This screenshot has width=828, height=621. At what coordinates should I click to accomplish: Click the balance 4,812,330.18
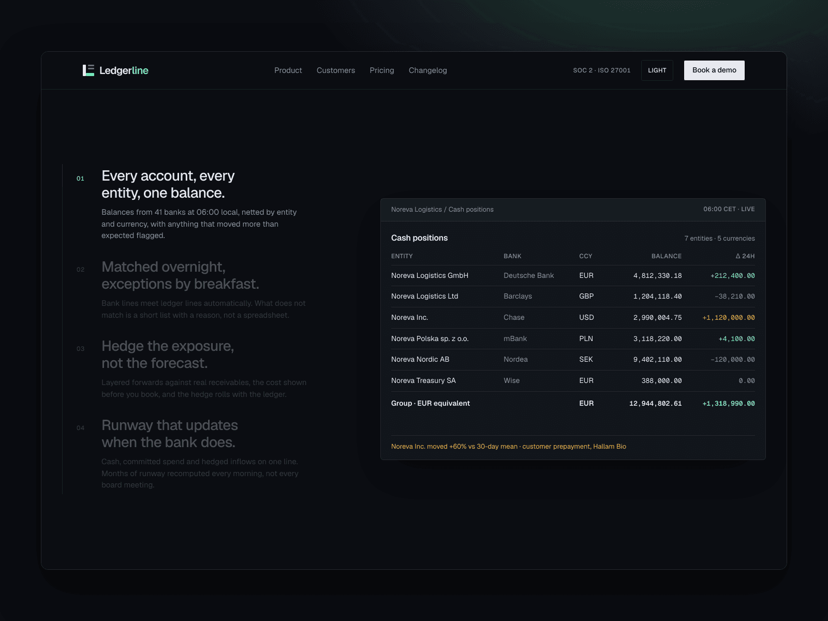click(658, 276)
